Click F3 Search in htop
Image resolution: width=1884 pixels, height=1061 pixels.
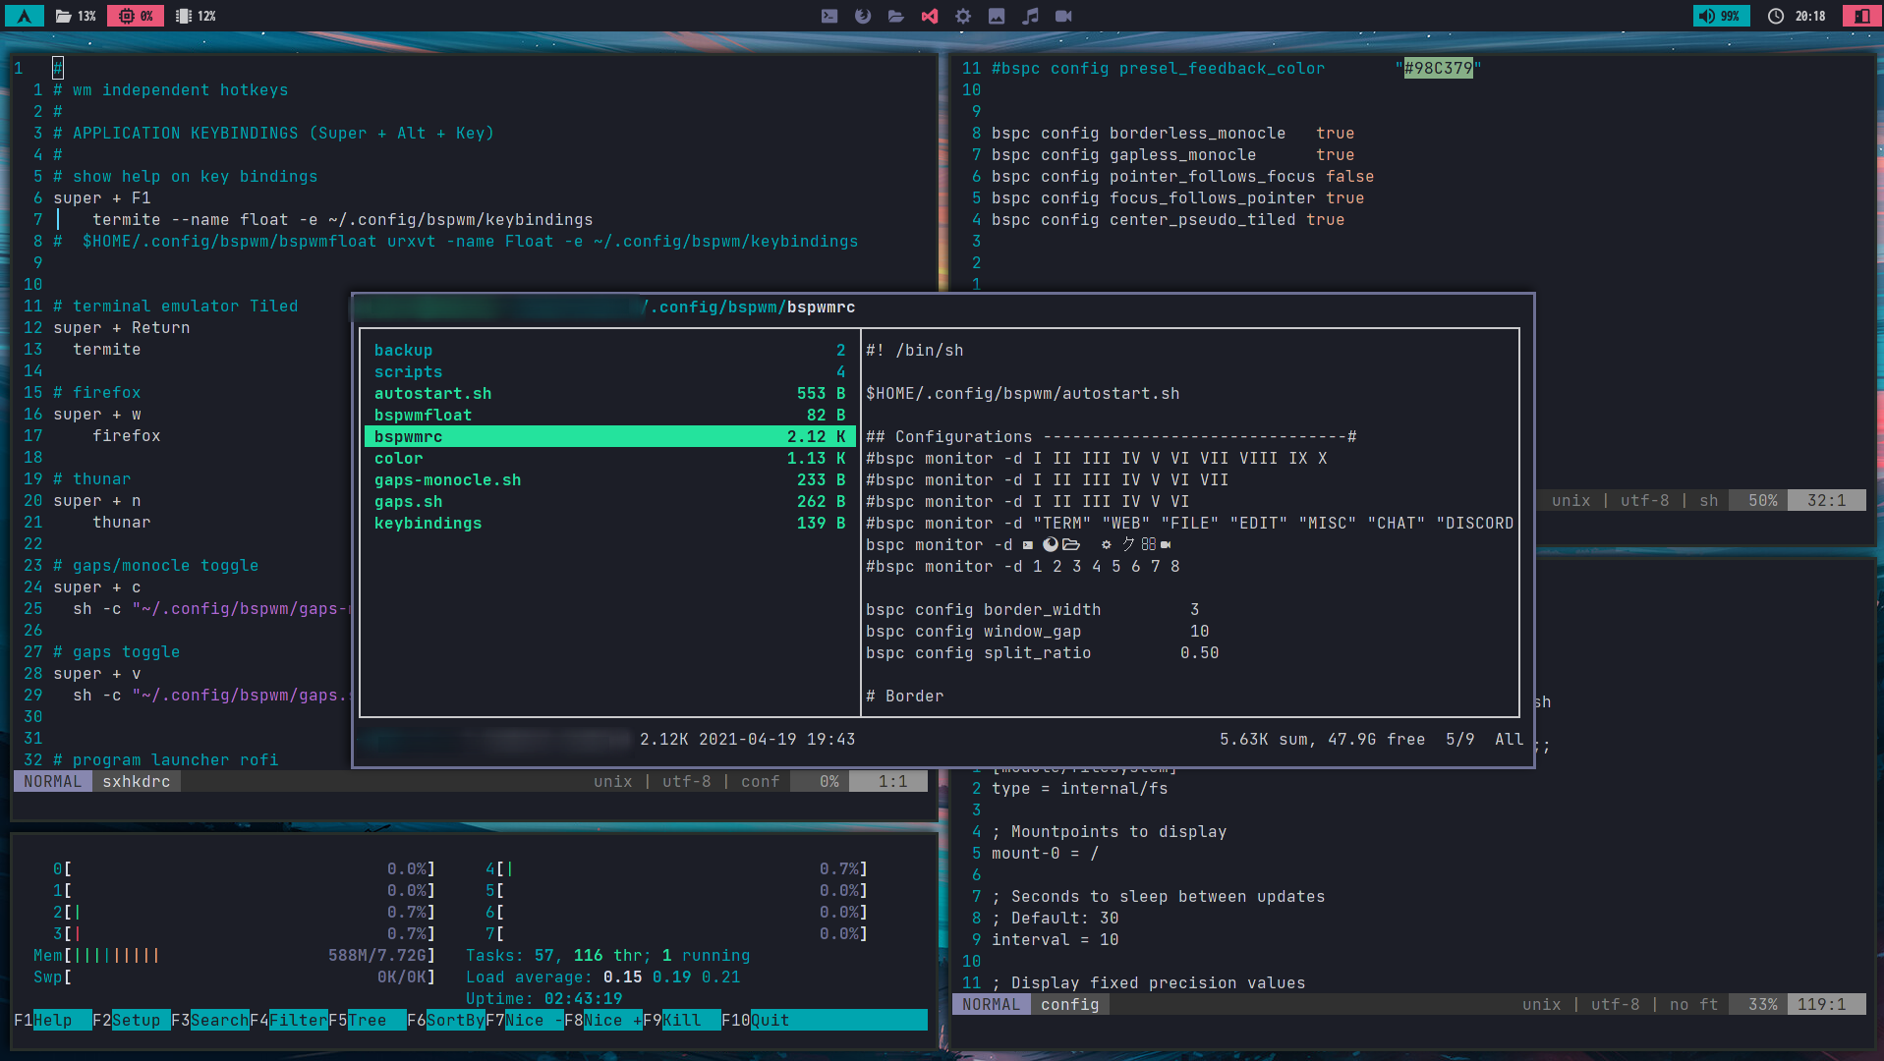pos(209,1020)
